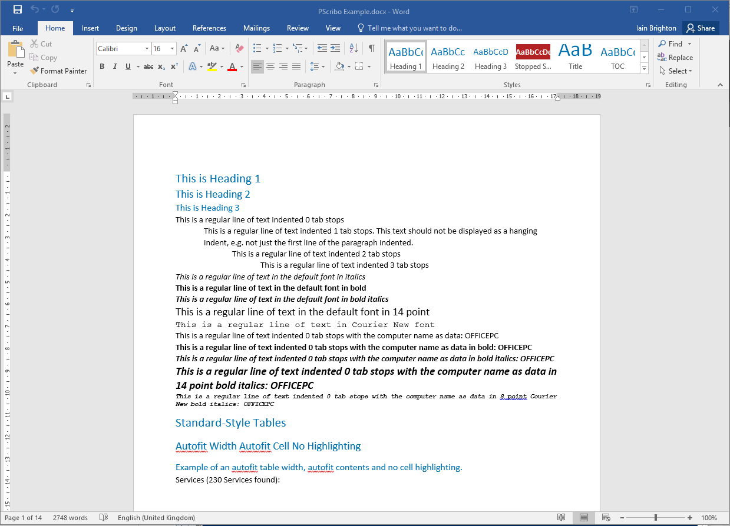Shrink the font size
This screenshot has height=526, width=730.
(196, 49)
